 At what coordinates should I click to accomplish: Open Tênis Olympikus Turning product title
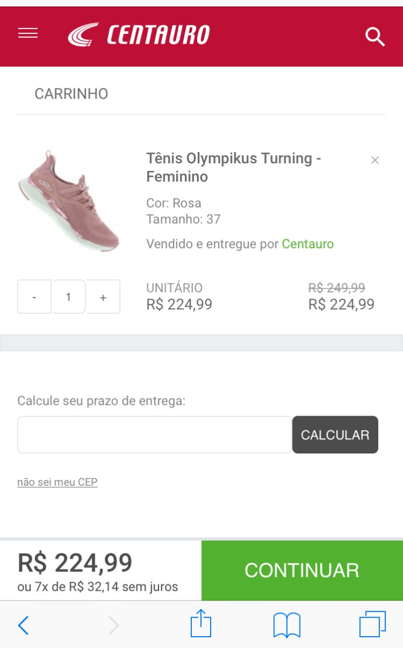click(x=234, y=167)
